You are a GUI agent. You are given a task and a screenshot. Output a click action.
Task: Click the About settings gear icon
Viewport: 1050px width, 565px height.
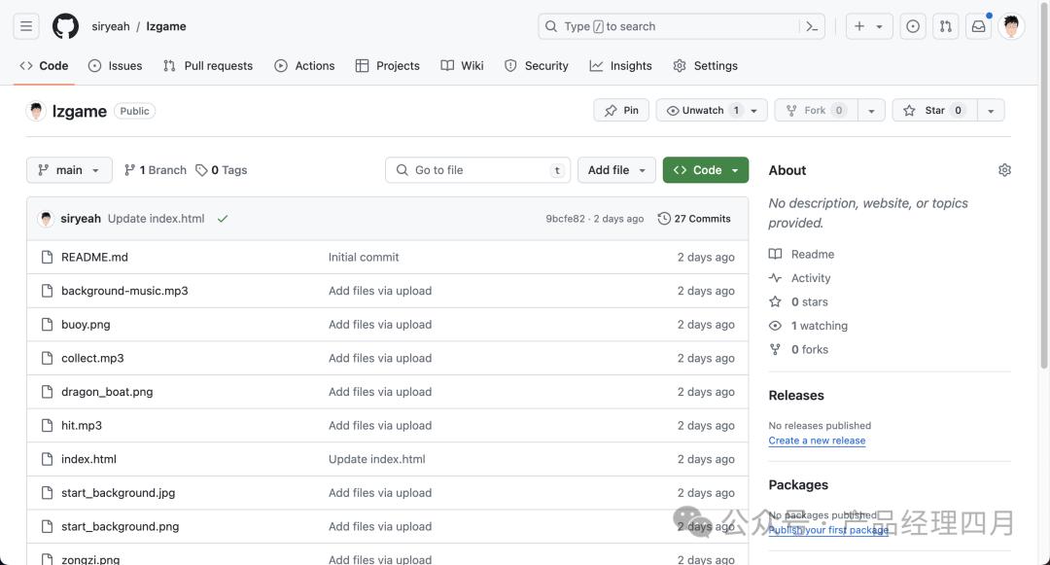(x=1004, y=170)
